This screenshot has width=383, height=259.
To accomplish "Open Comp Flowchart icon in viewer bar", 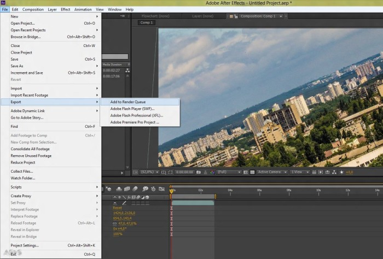I will coord(334,172).
